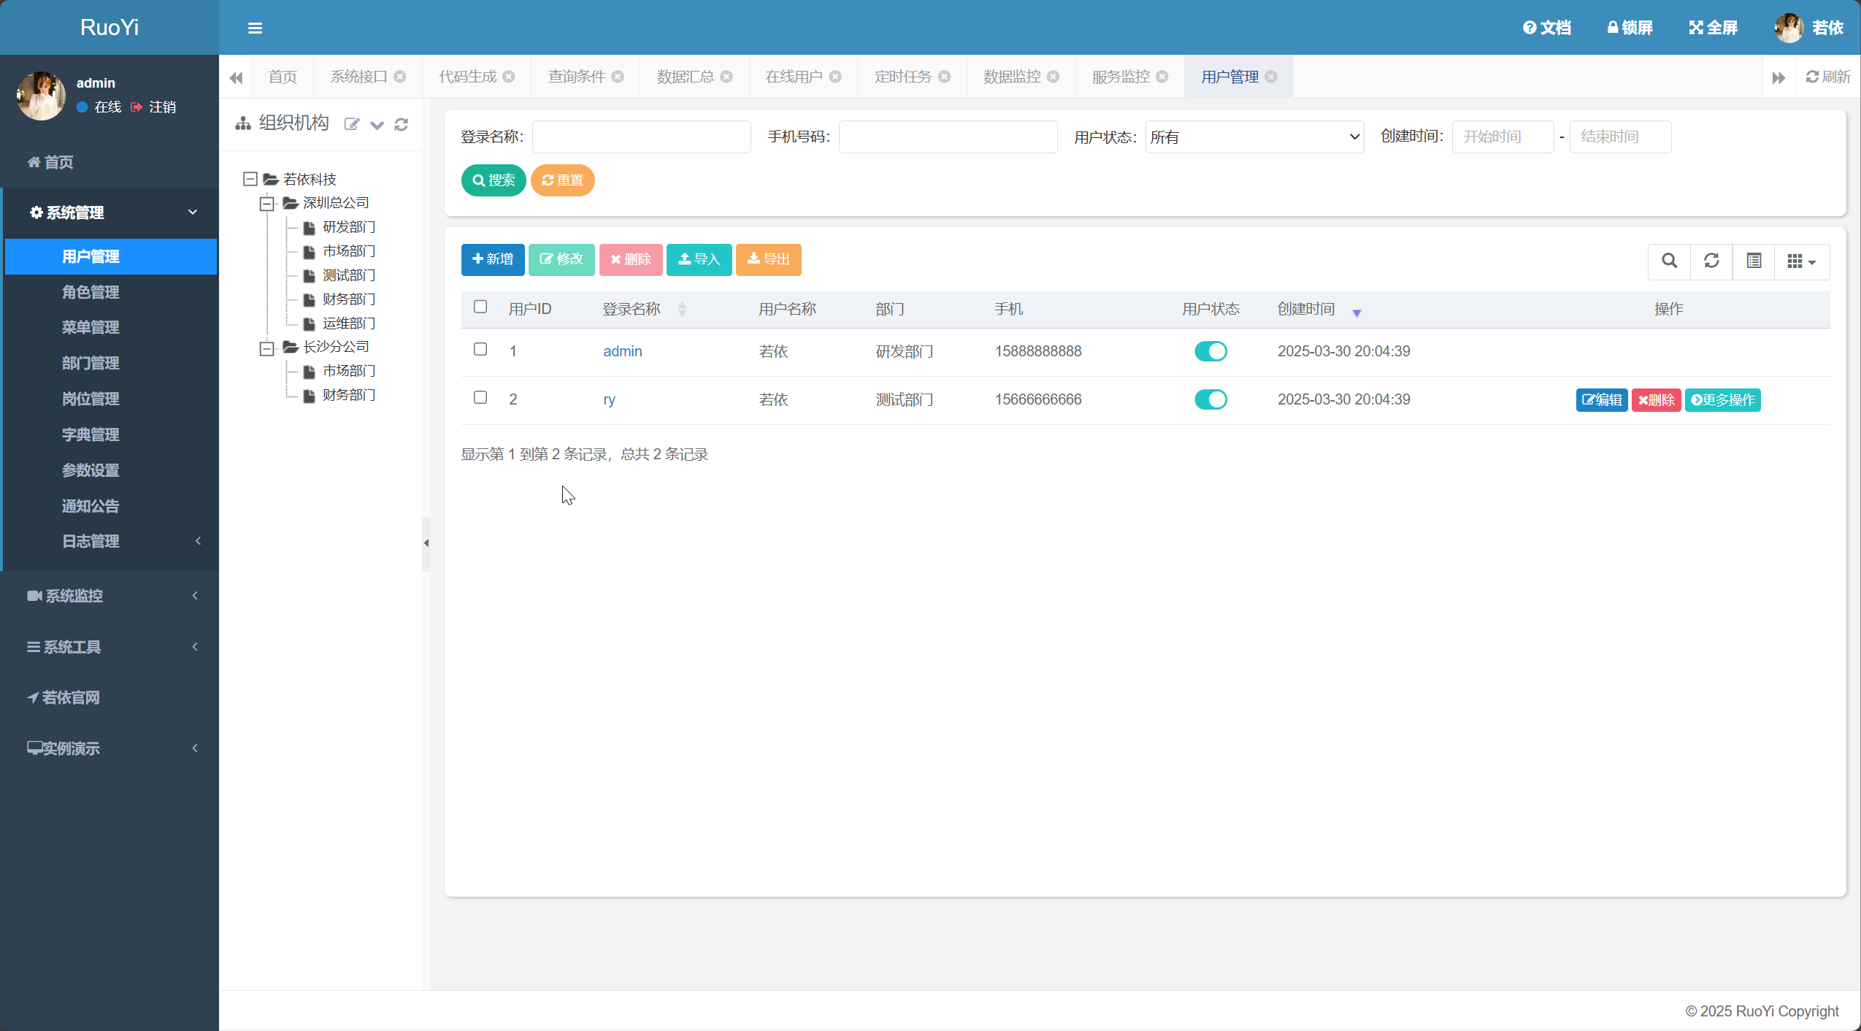Image resolution: width=1861 pixels, height=1031 pixels.
Task: Open the lock screen 锁屏 option
Action: [x=1630, y=28]
